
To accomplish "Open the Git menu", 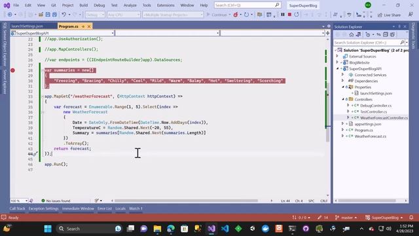I will coord(54,5).
